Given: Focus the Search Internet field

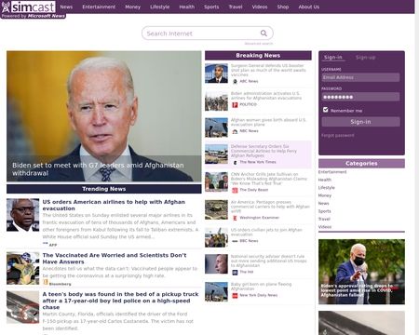Looking at the screenshot, I should click(x=208, y=33).
